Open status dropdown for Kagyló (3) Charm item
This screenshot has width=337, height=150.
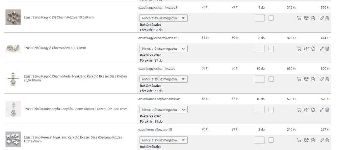pyautogui.click(x=164, y=18)
